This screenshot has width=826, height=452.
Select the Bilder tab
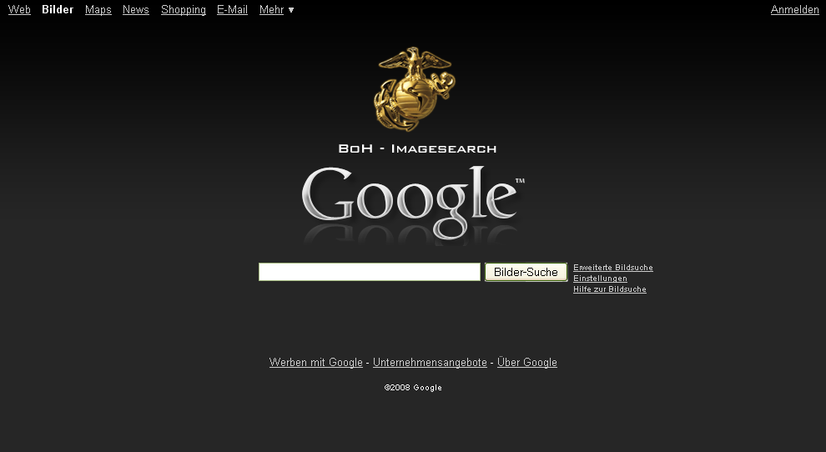58,9
